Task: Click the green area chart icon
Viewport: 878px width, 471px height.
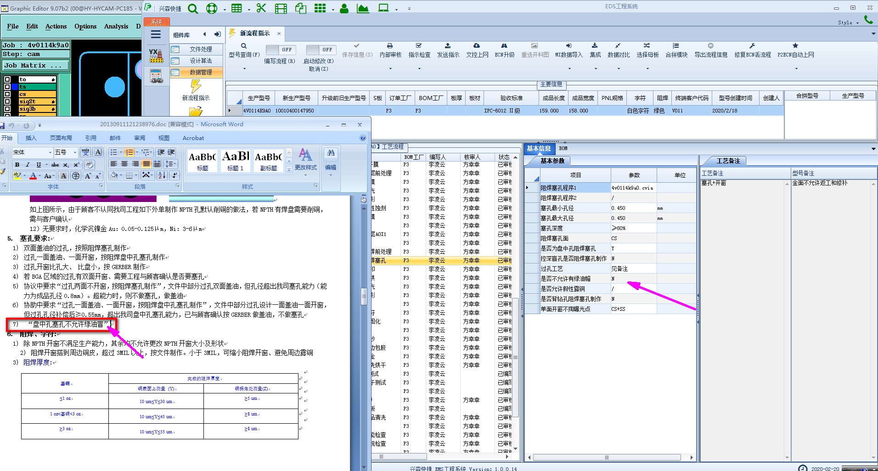Action: [x=363, y=8]
